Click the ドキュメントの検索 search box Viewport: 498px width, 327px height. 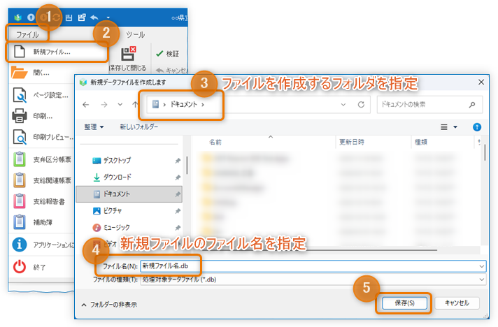click(x=429, y=104)
